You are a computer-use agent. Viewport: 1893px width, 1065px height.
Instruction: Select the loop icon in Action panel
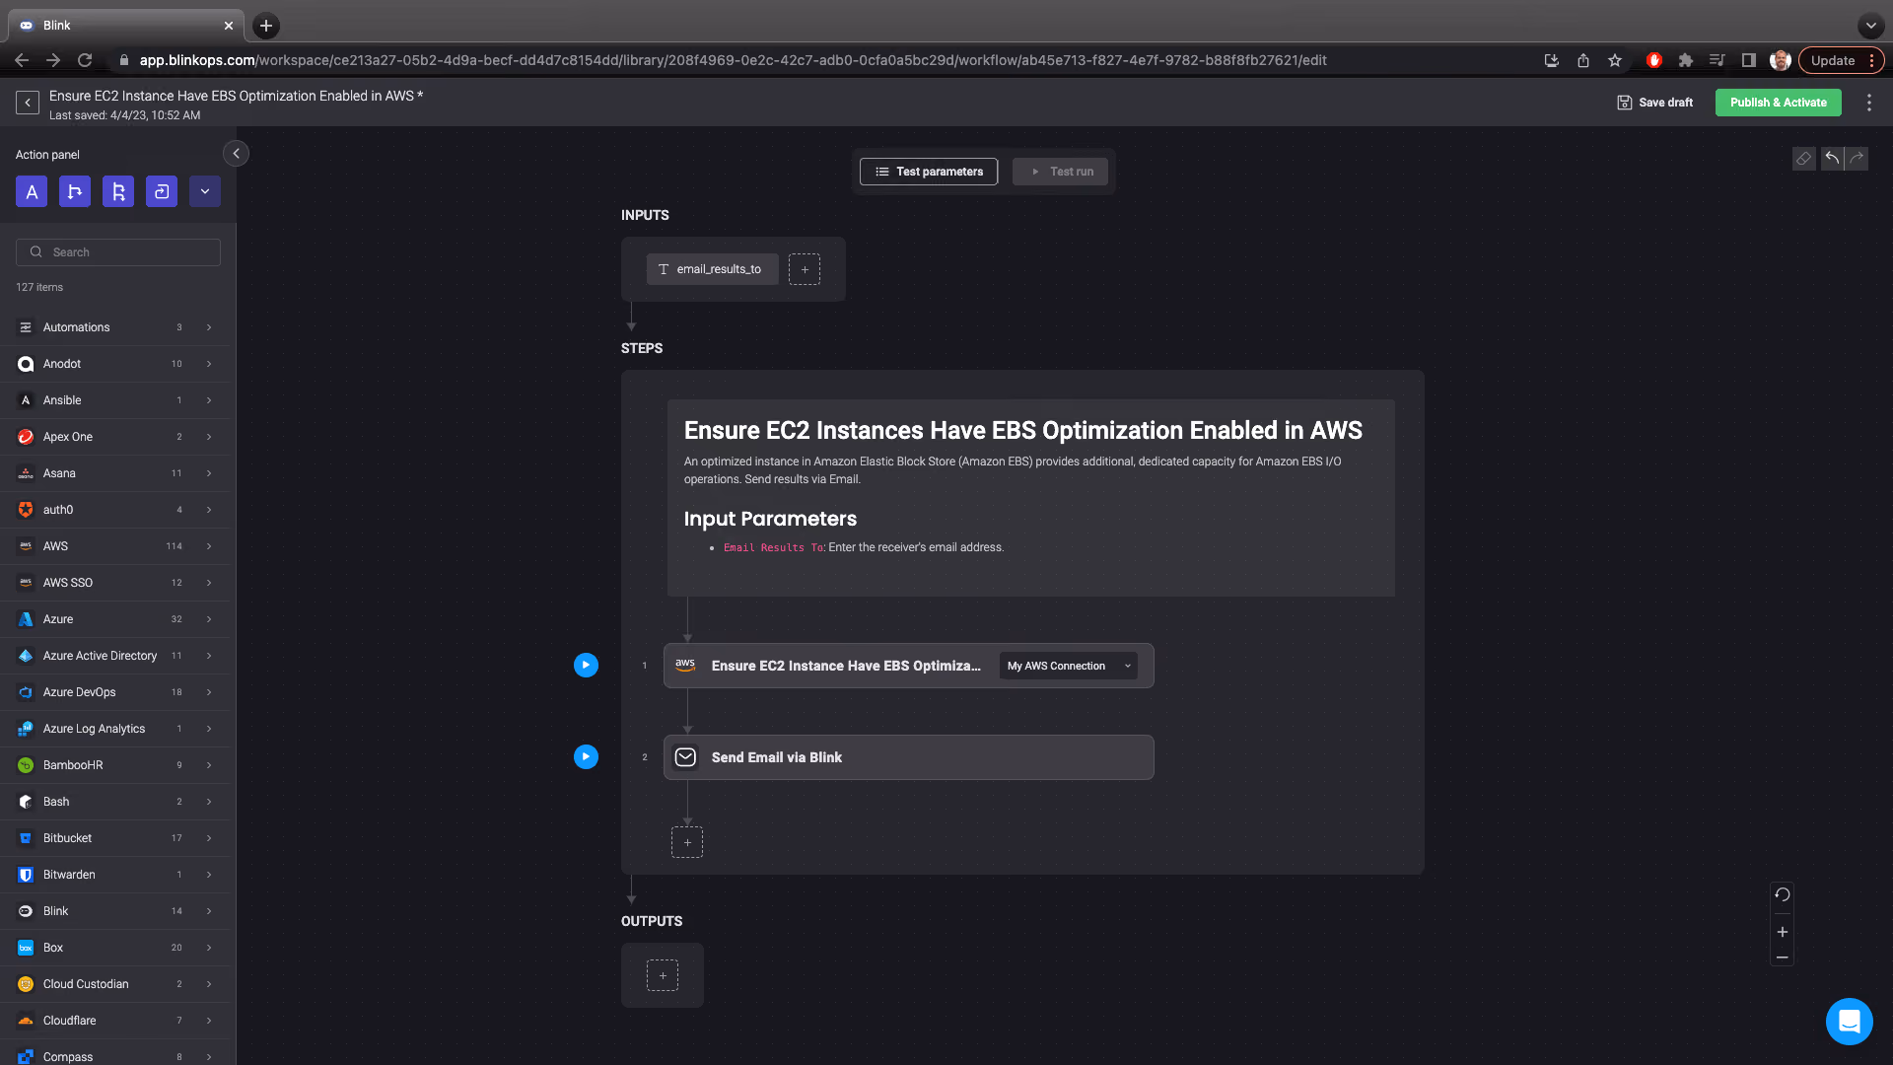(162, 191)
